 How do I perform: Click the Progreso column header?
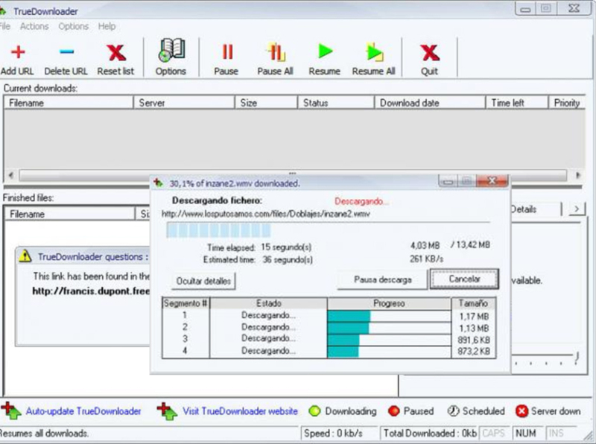click(x=389, y=303)
